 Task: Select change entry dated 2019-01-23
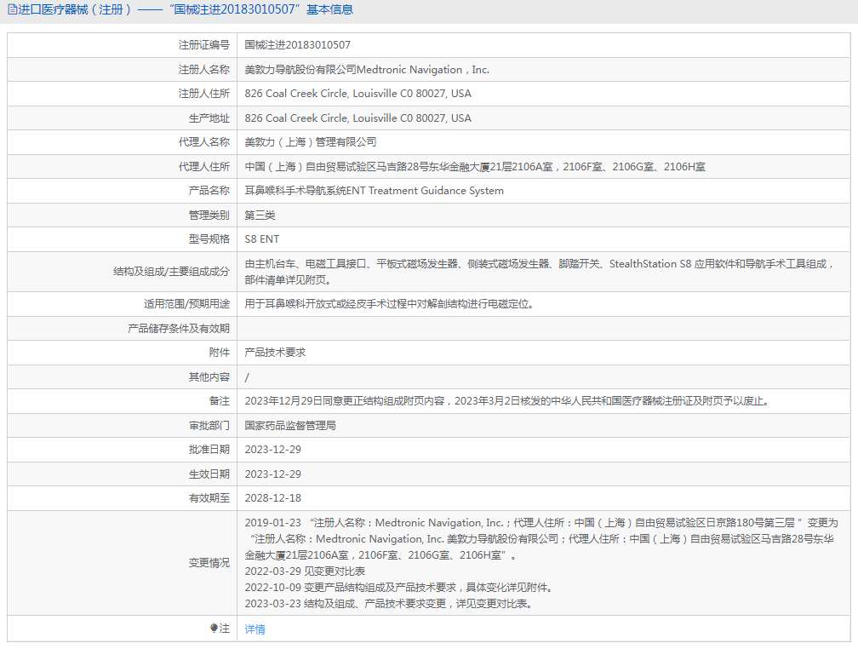pyautogui.click(x=541, y=539)
